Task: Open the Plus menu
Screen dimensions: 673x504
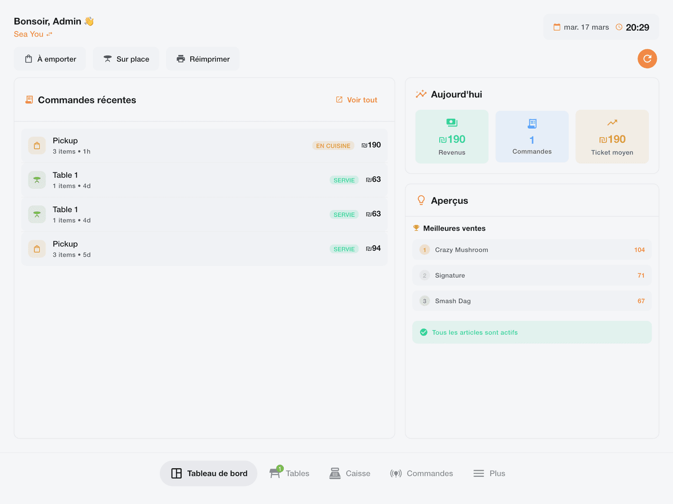Action: pyautogui.click(x=488, y=473)
